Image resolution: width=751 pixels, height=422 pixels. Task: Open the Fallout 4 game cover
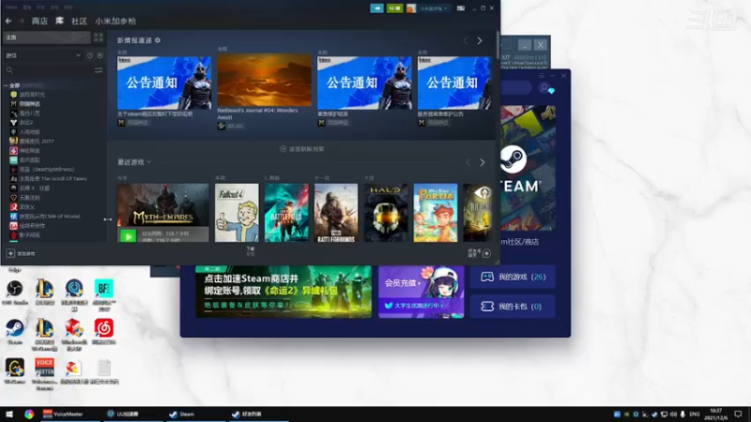pyautogui.click(x=237, y=213)
